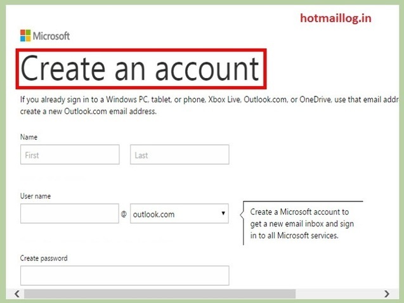Click the @ symbol beside User name
Image resolution: width=404 pixels, height=303 pixels.
[x=124, y=214]
